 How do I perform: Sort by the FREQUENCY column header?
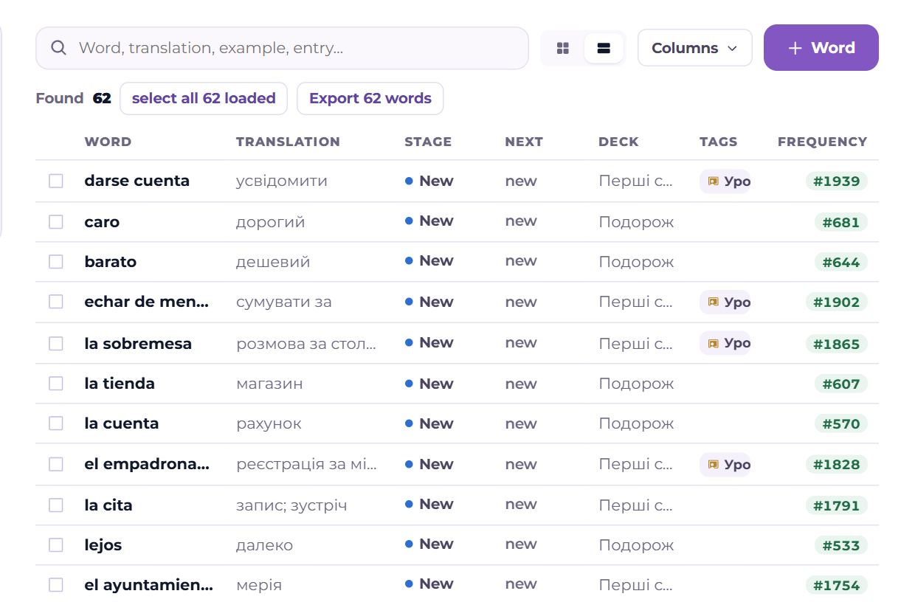[822, 142]
